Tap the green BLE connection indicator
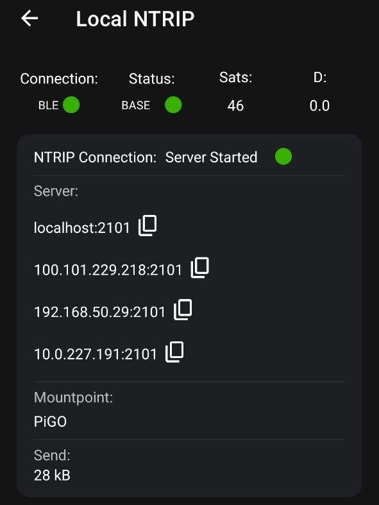The width and height of the screenshot is (379, 505). pos(71,105)
